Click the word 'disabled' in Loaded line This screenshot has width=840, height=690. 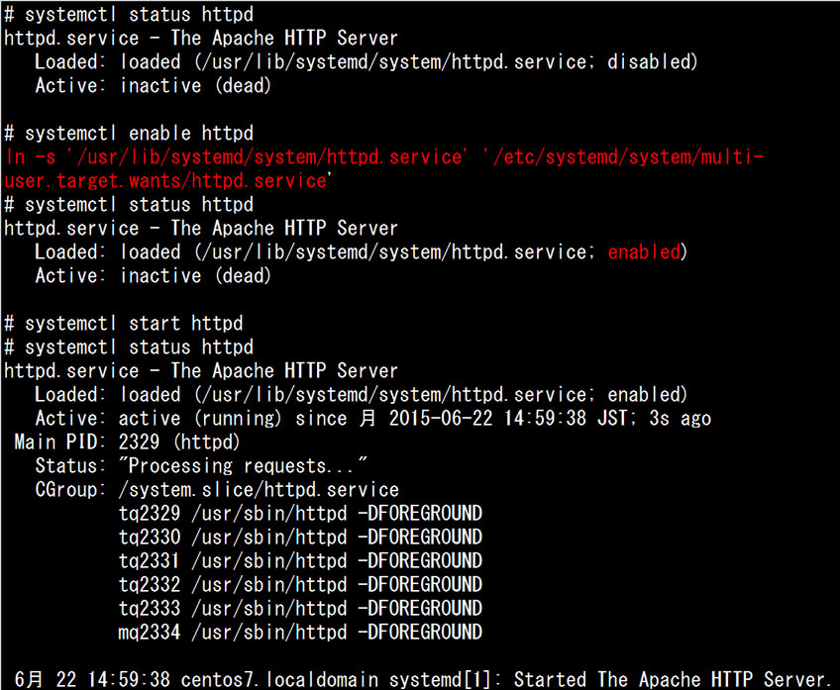click(649, 62)
